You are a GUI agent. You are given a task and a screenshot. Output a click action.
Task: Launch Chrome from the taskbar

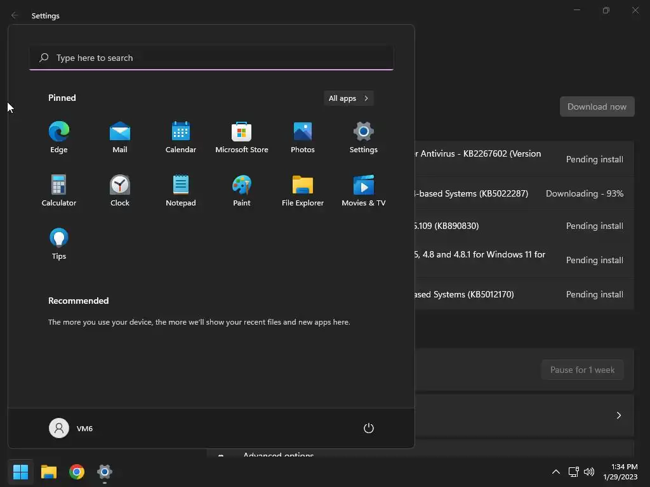pyautogui.click(x=77, y=472)
